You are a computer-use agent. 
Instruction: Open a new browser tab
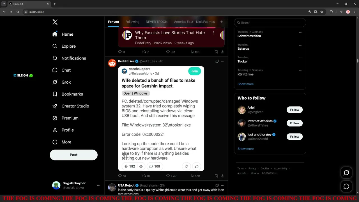54,4
